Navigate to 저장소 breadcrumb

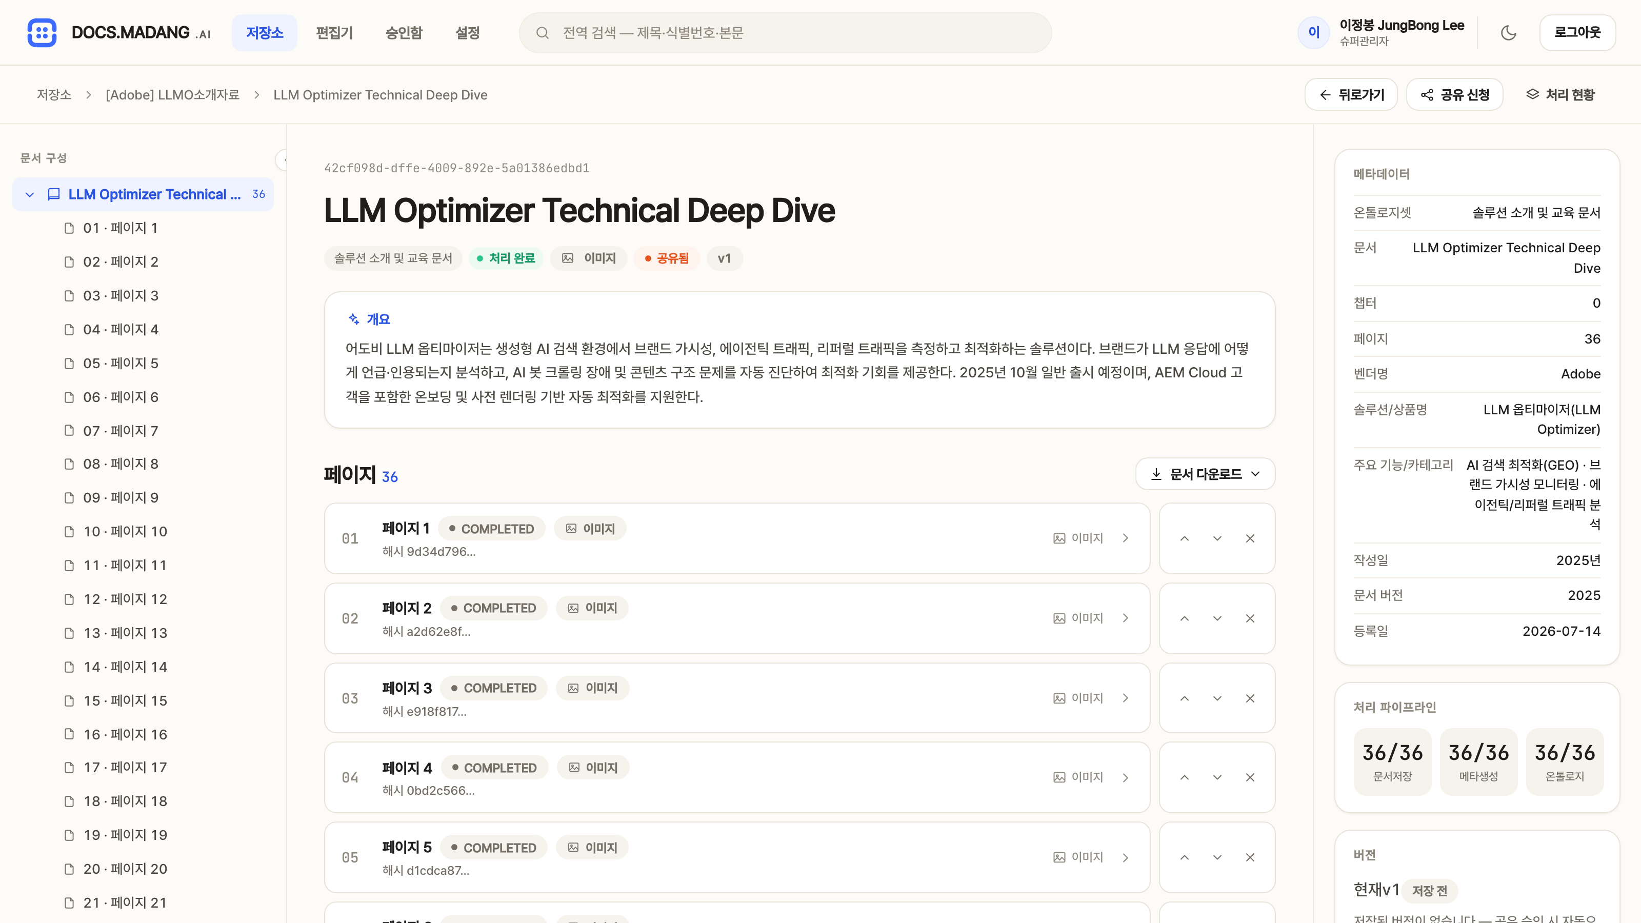click(x=53, y=94)
